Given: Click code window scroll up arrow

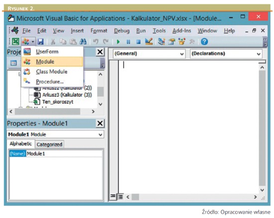Looking at the screenshot, I should 262,67.
